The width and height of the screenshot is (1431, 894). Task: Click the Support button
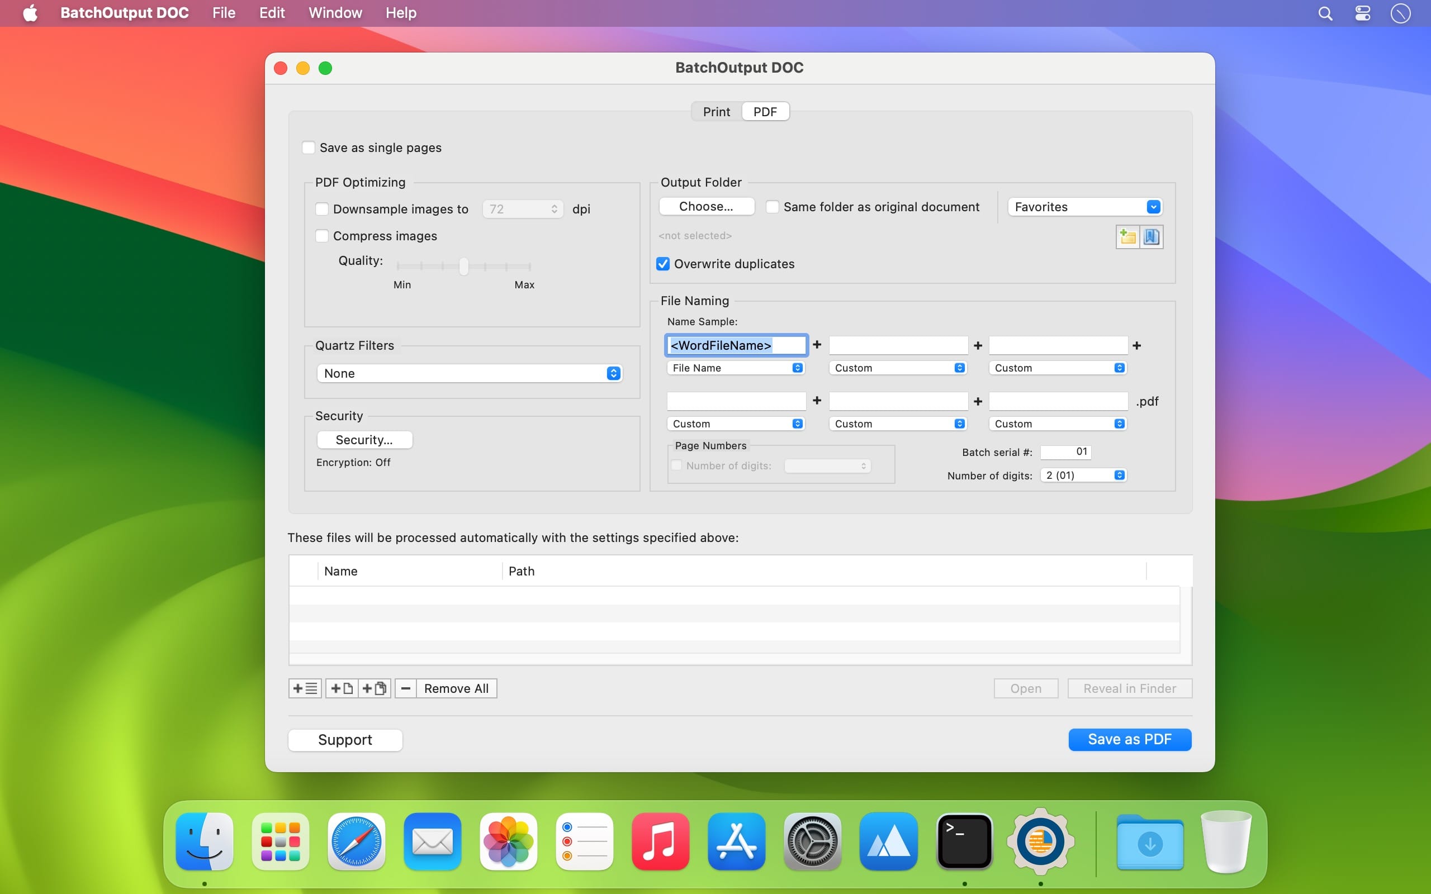345,740
